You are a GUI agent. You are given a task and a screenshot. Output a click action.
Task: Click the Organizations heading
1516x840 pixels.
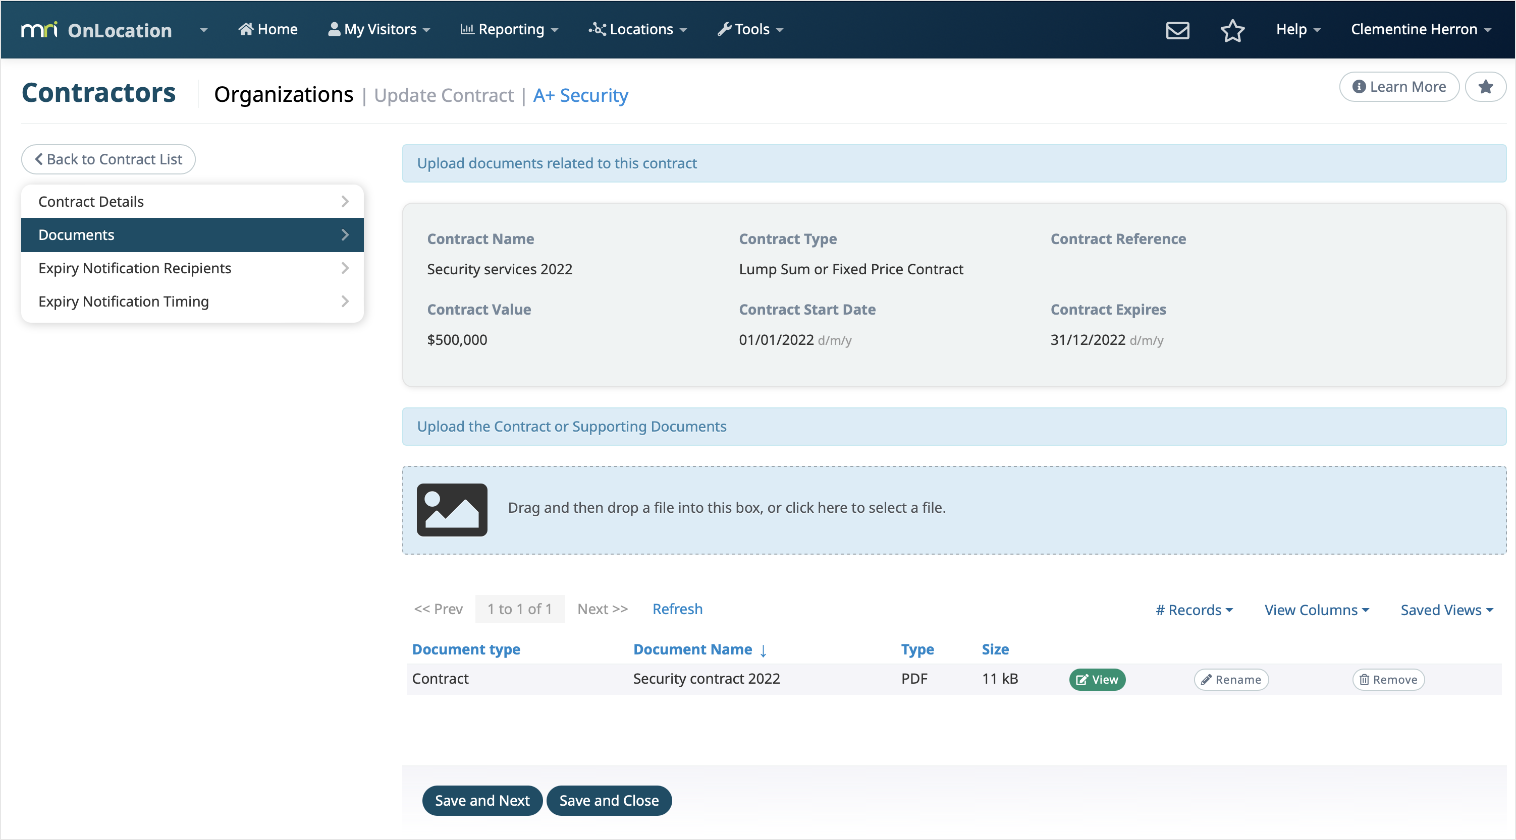[x=284, y=95]
